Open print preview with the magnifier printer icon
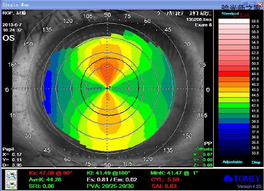Image resolution: width=264 pixels, height=191 pixels. [x=11, y=175]
